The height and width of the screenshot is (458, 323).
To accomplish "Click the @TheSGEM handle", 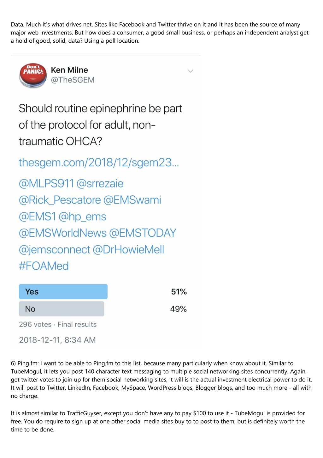I will (x=73, y=80).
